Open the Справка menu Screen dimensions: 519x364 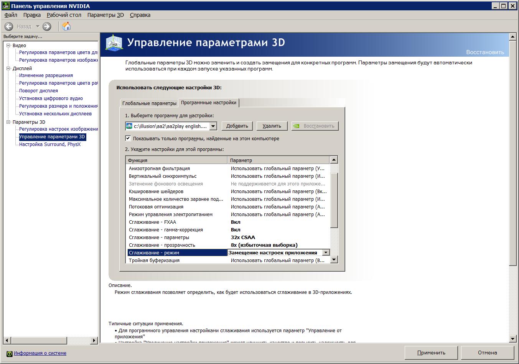[x=140, y=15]
